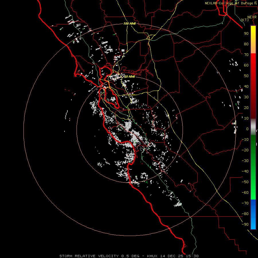Image resolution: width=258 pixels, height=258 pixels.
Task: Click the "-50" value on velocity scale
Action: [x=245, y=182]
